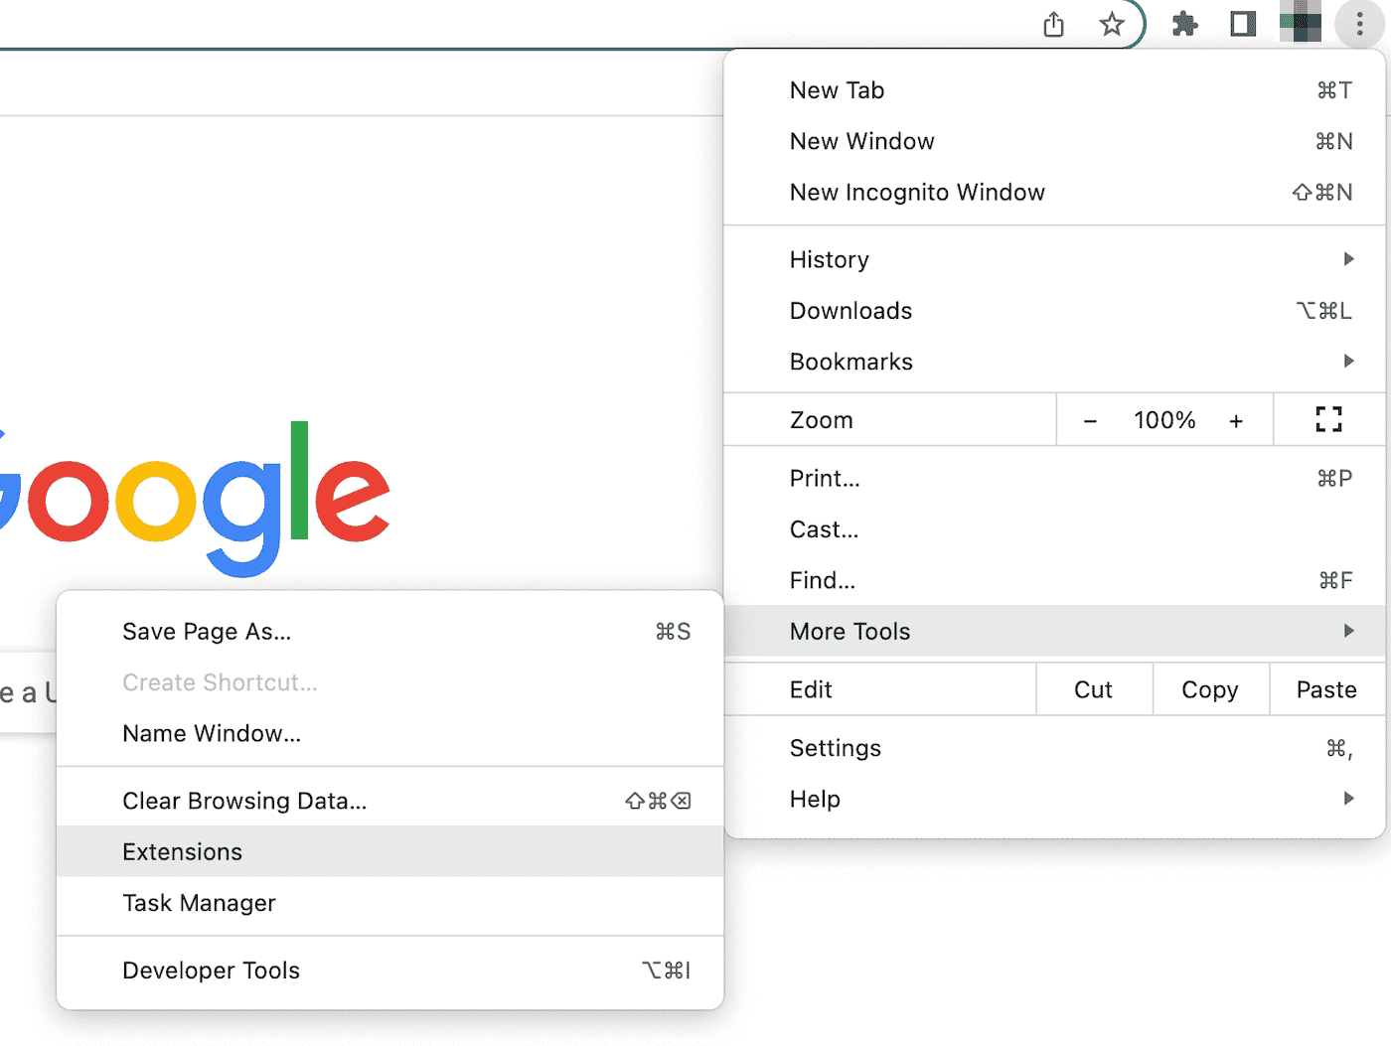The image size is (1391, 1046).
Task: Open the Downloads menu item
Action: pyautogui.click(x=850, y=310)
